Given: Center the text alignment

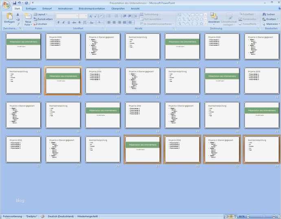Looking at the screenshot, I should point(114,22).
